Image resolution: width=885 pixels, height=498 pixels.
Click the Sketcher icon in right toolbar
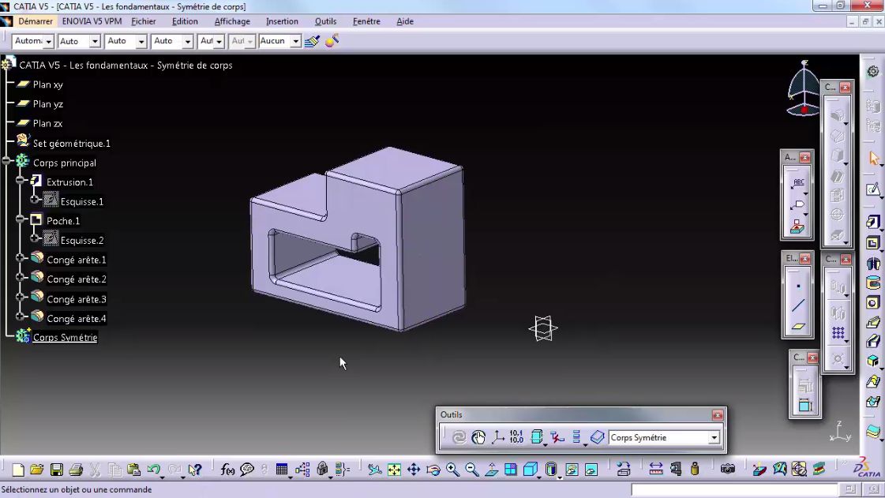pyautogui.click(x=873, y=189)
